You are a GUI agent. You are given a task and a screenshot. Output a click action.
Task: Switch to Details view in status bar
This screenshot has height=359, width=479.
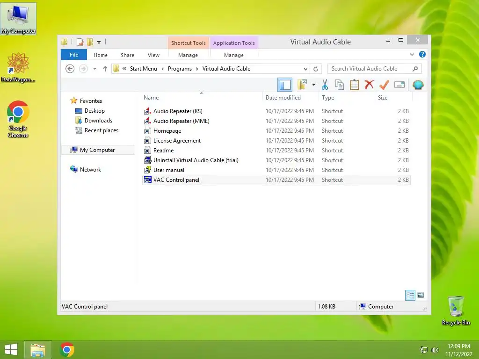[410, 295]
